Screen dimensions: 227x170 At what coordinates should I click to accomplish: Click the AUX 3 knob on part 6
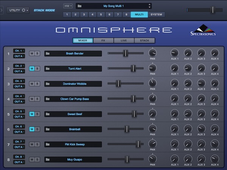point(201,128)
